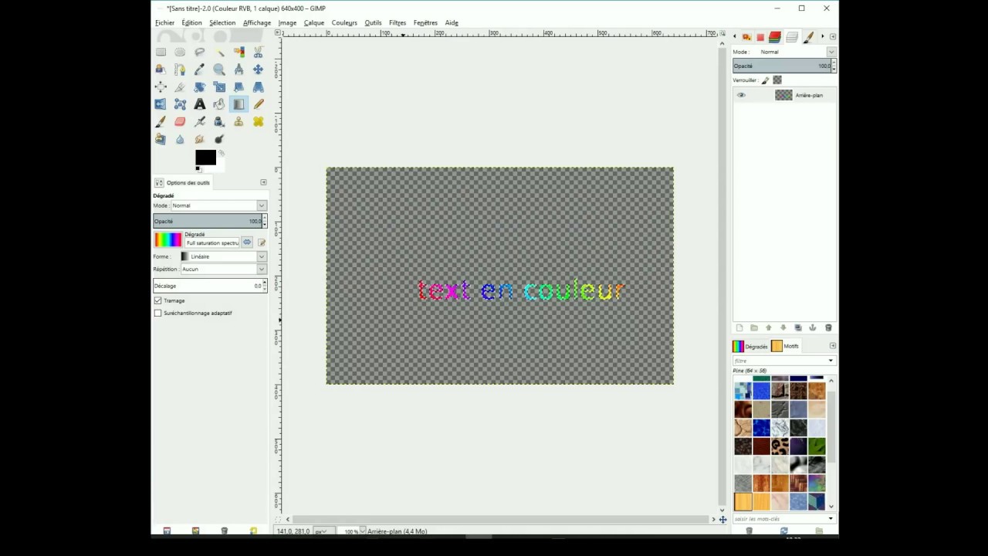Hide the Arrière-plan layer with eye icon
Screen dimensions: 988x556
[741, 95]
